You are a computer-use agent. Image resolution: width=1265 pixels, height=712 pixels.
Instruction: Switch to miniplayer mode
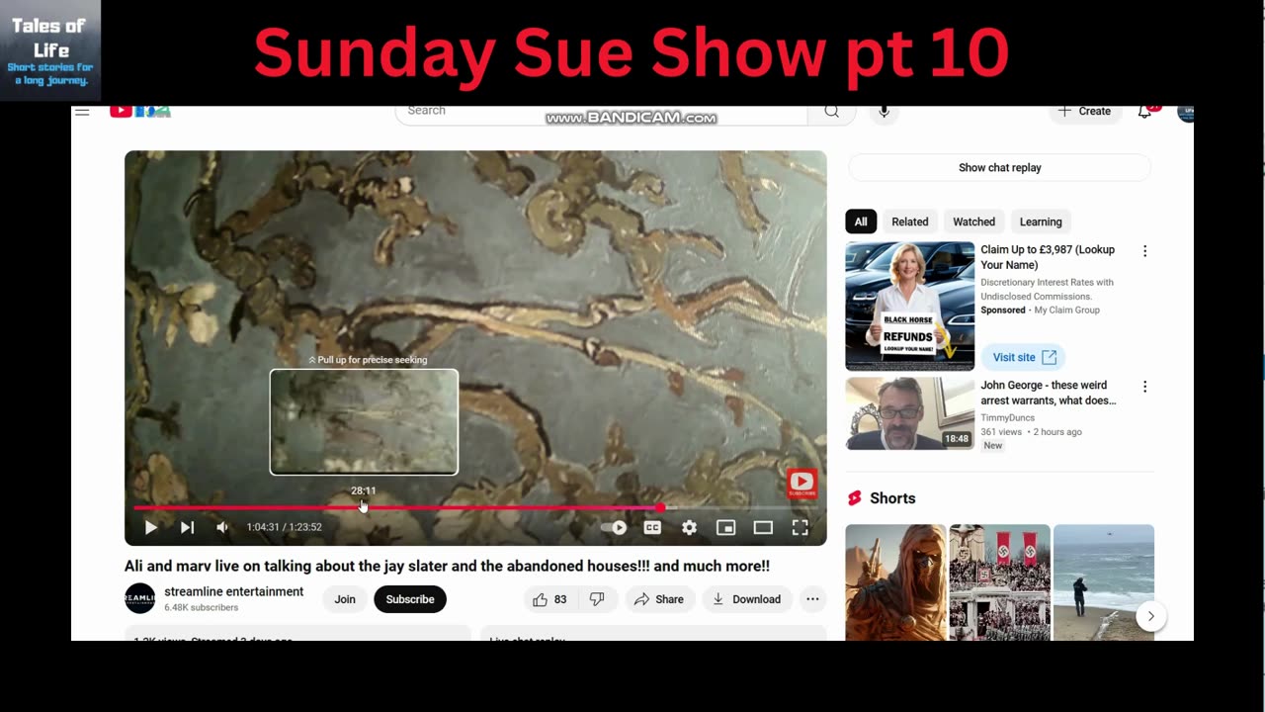[726, 528]
